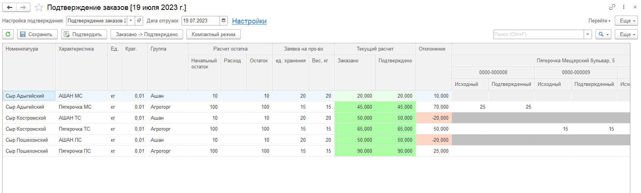Screen dimensions: 641x193
Task: Open the three-dots vertical menu
Action: (624, 7)
